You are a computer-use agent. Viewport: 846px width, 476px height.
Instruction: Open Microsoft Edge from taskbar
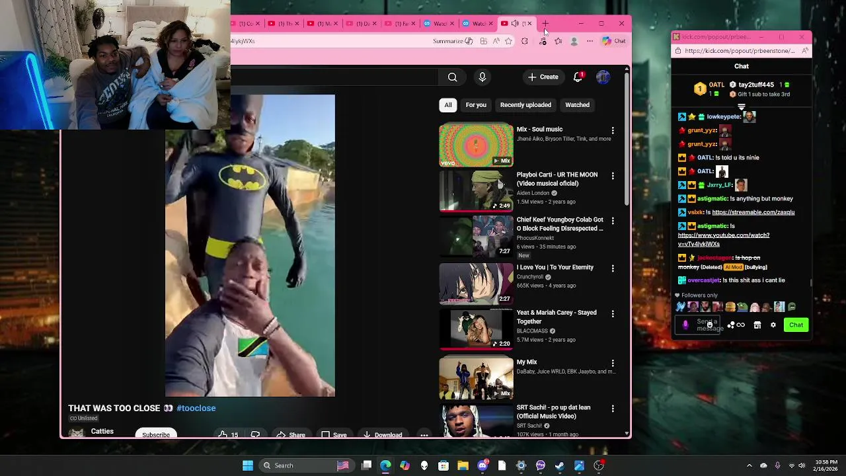(385, 465)
